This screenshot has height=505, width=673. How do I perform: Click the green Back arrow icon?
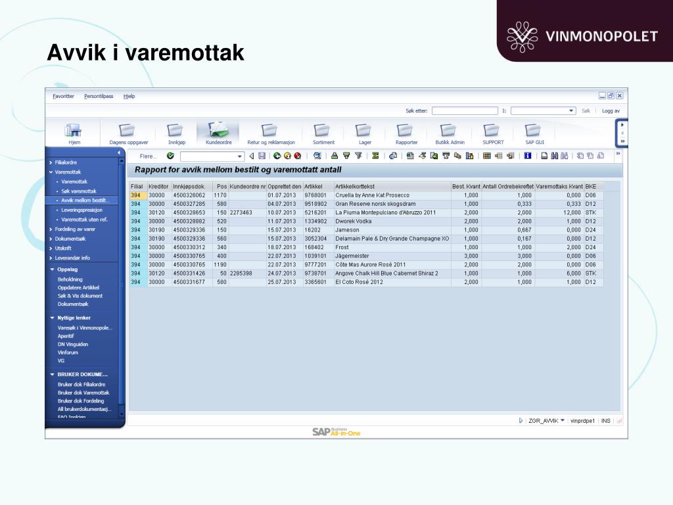(277, 156)
